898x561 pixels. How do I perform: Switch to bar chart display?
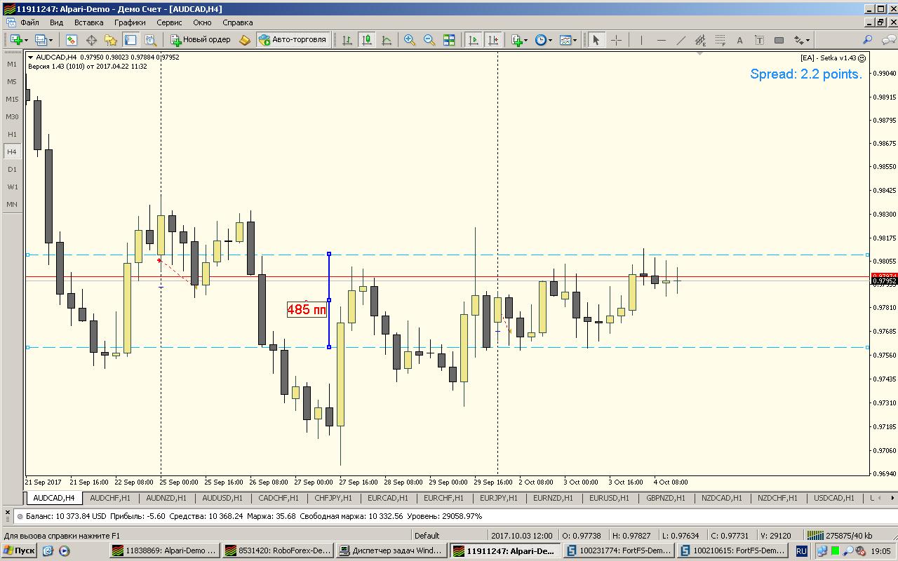click(347, 40)
